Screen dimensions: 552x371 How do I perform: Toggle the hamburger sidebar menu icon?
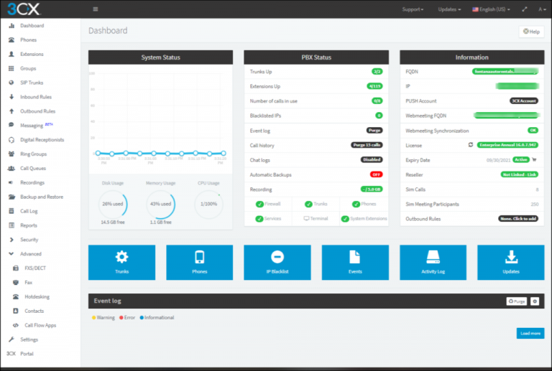pos(96,9)
